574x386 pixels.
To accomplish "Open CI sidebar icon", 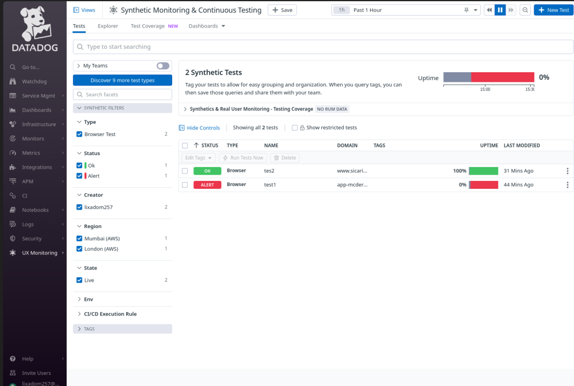I will click(13, 196).
